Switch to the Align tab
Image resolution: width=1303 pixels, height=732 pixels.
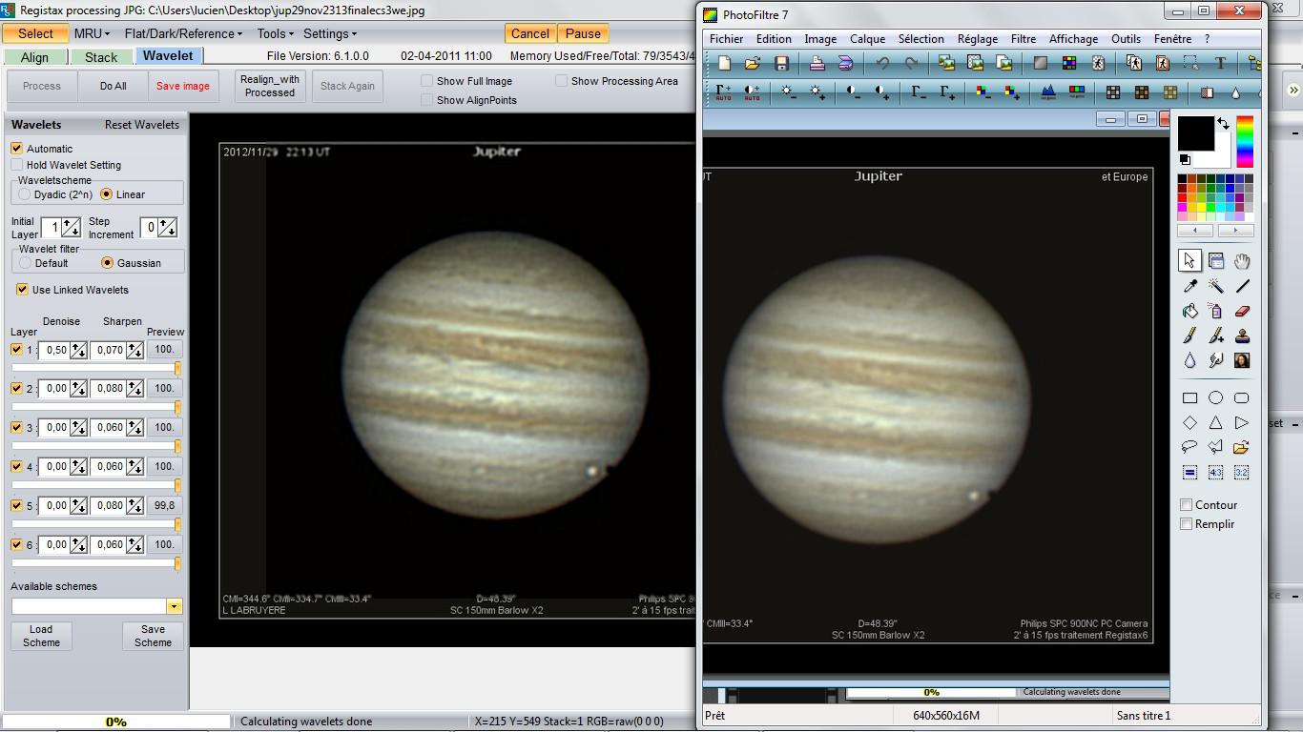point(34,57)
